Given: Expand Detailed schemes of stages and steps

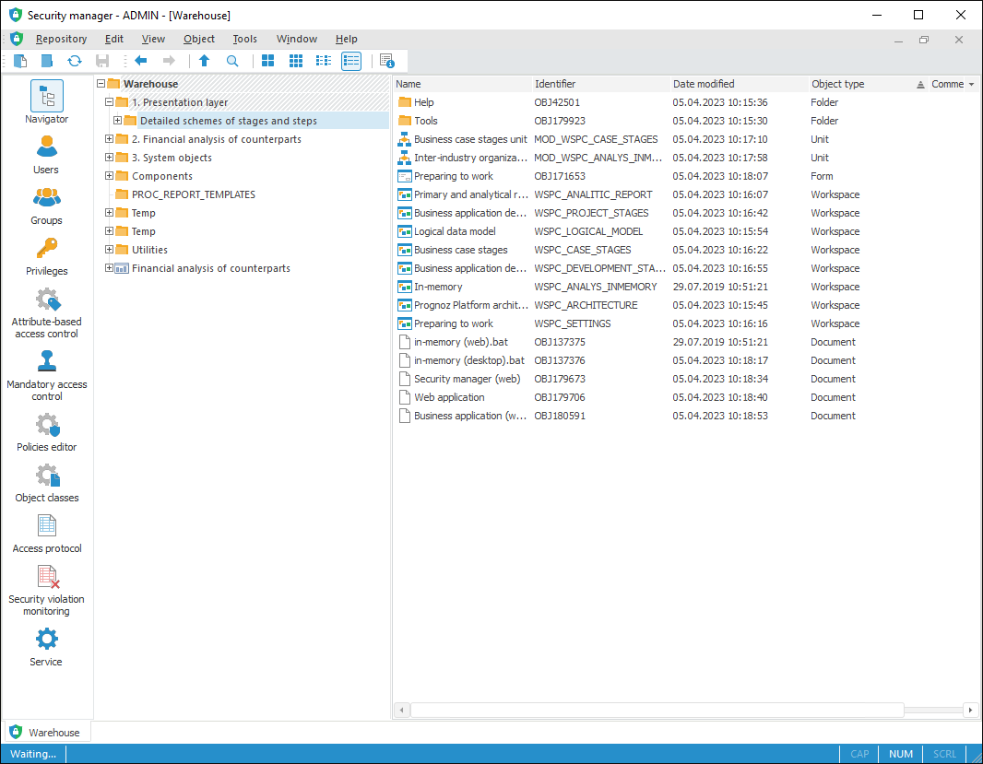Looking at the screenshot, I should coord(117,121).
